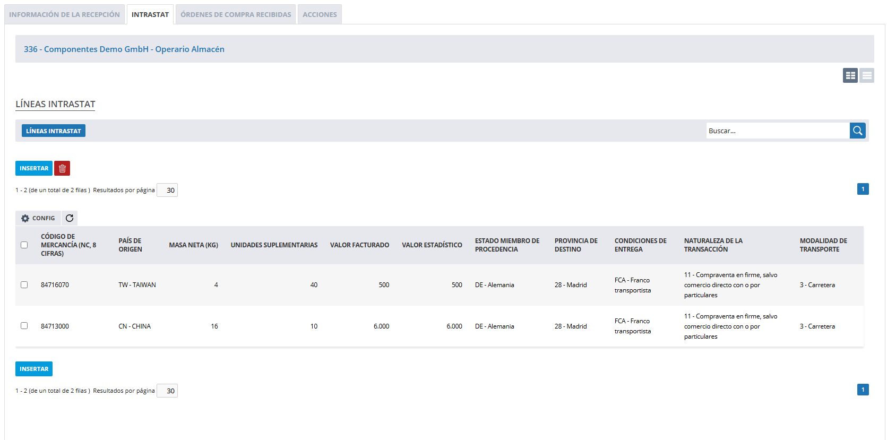The height and width of the screenshot is (440, 887).
Task: Sort by Unidades Suplementarias column
Action: [274, 245]
